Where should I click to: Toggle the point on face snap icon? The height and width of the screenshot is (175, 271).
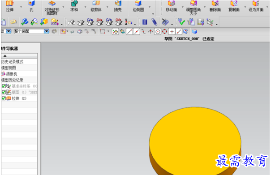(186, 31)
